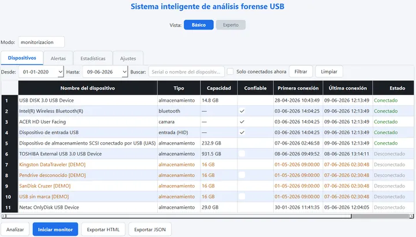Click the '29.0 GB' capacity cell
The image size is (416, 237).
(219, 208)
